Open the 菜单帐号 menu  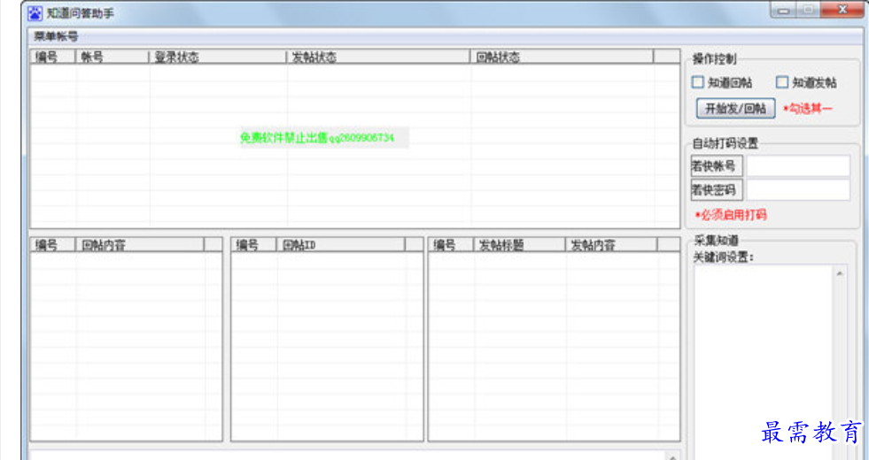click(x=56, y=36)
